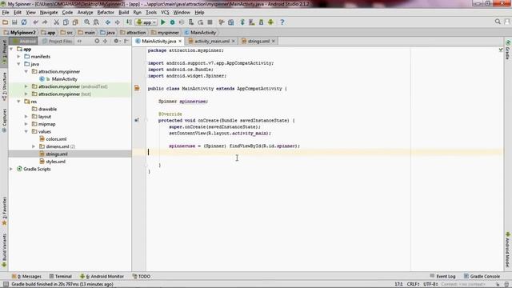
Task: Open the Android Monitor tool window
Action: coord(102,276)
